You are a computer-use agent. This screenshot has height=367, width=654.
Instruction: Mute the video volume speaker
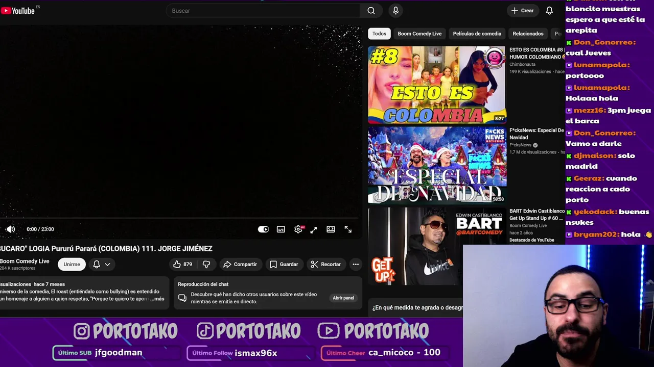(x=10, y=229)
